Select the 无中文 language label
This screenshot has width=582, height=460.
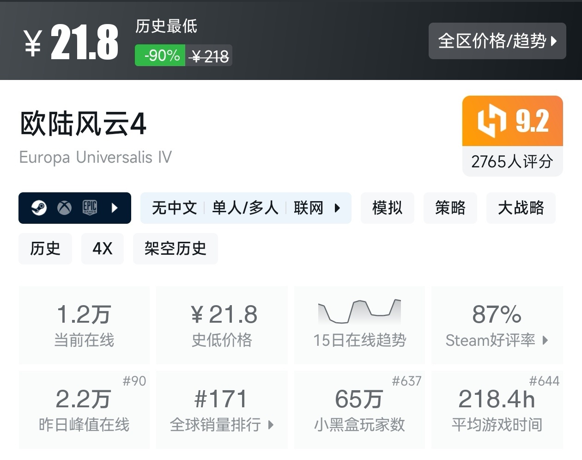tap(174, 208)
